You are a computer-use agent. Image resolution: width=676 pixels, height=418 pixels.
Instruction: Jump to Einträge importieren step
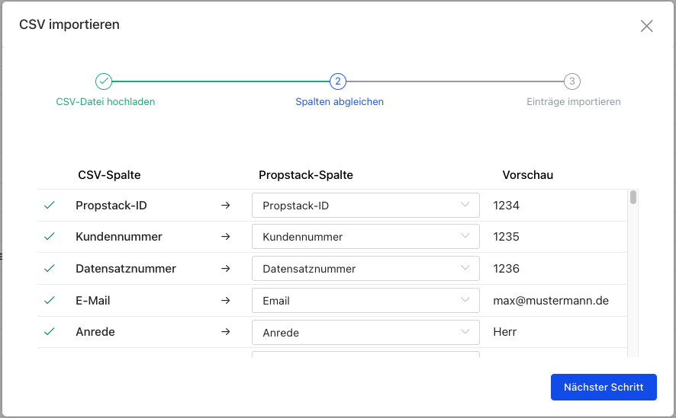573,101
